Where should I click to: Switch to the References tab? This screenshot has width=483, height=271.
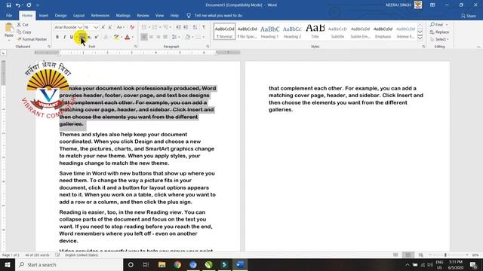pyautogui.click(x=100, y=15)
